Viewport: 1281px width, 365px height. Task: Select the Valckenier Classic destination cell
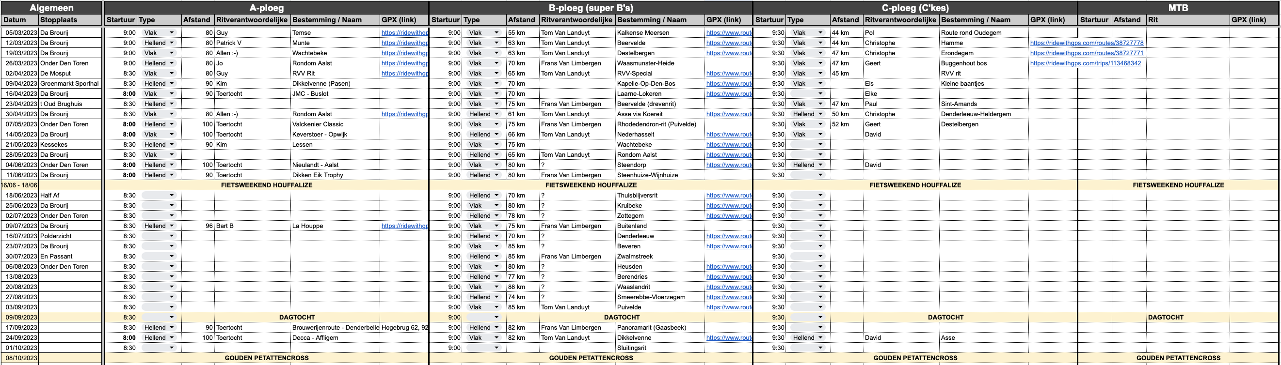[335, 124]
